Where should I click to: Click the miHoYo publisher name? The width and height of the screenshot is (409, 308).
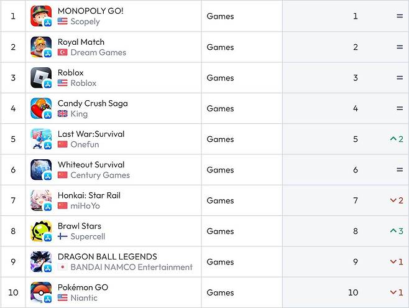85,206
